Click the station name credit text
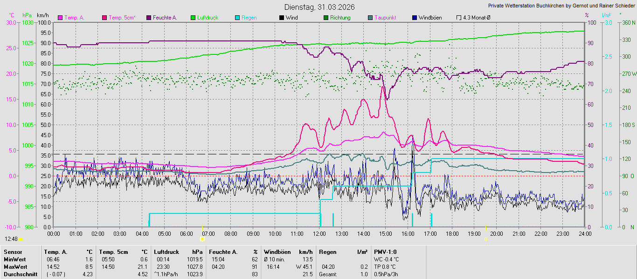637x279 pixels. click(x=561, y=6)
